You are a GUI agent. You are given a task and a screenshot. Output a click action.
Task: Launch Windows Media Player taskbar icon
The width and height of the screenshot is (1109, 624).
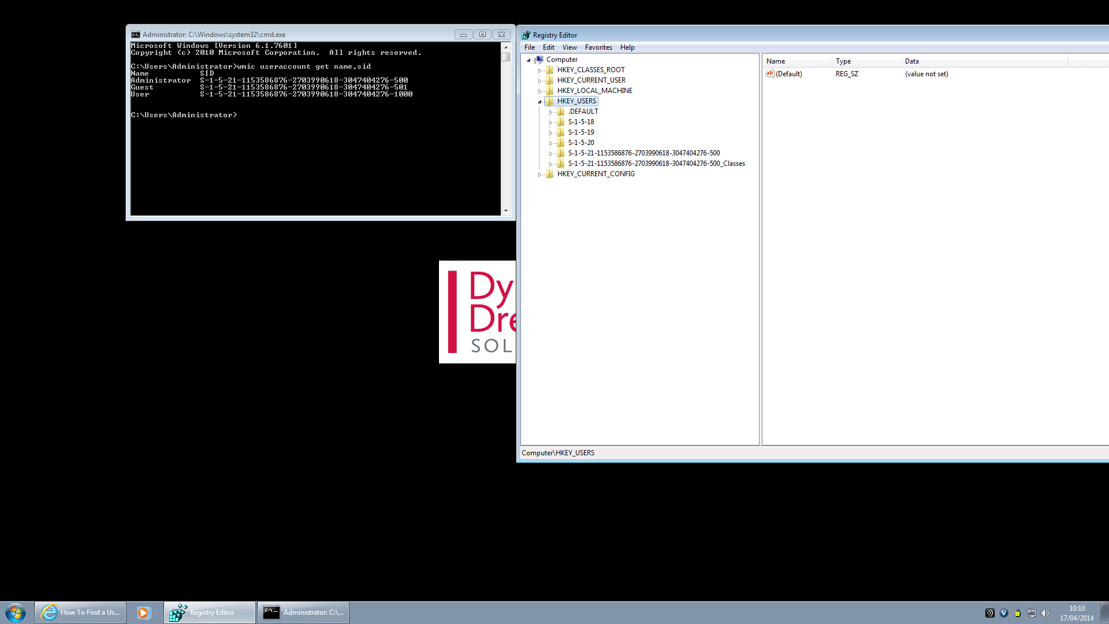tap(143, 612)
